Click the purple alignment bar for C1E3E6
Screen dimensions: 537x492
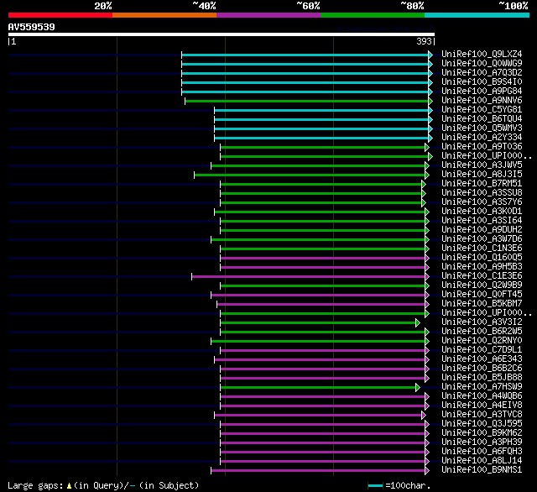click(308, 277)
